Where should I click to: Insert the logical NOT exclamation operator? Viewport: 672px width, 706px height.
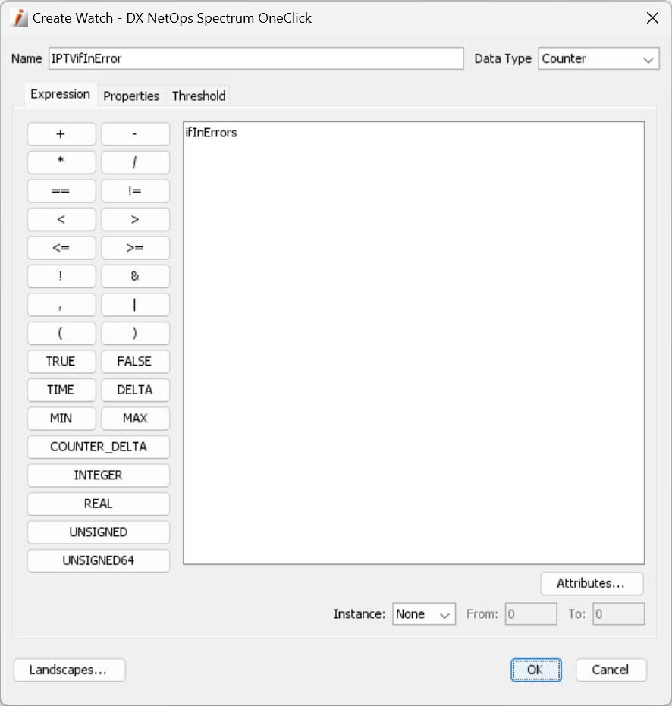(61, 276)
